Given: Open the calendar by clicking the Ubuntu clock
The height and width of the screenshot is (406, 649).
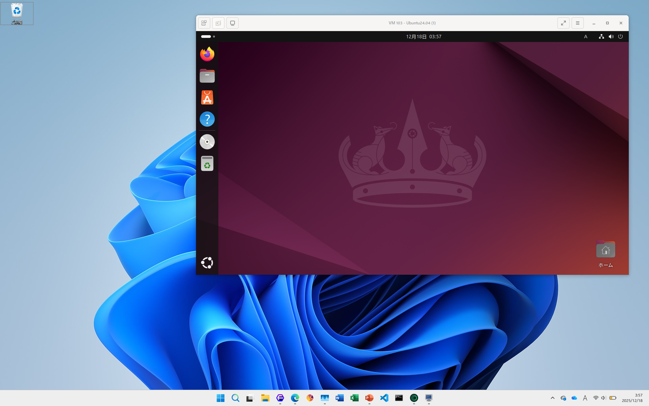Looking at the screenshot, I should pos(423,36).
